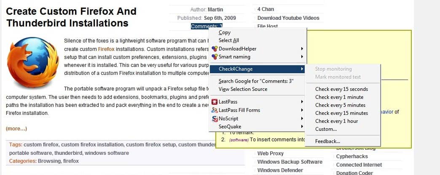
Task: Expand the NoScript submenu arrow
Action: click(x=302, y=119)
